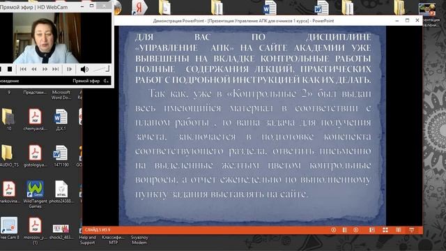
Task: Switch to Normal view in PowerPoint
Action: (371, 230)
